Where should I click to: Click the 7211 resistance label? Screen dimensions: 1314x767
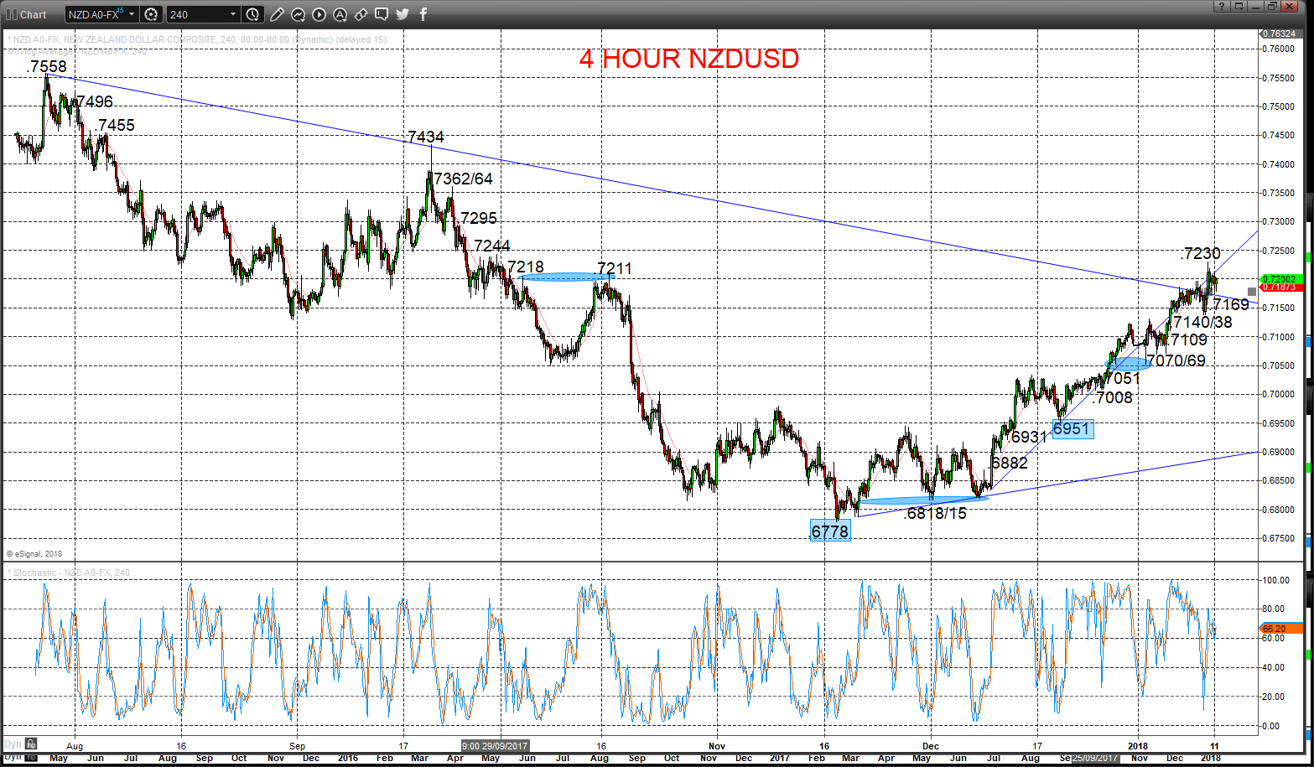click(x=615, y=268)
